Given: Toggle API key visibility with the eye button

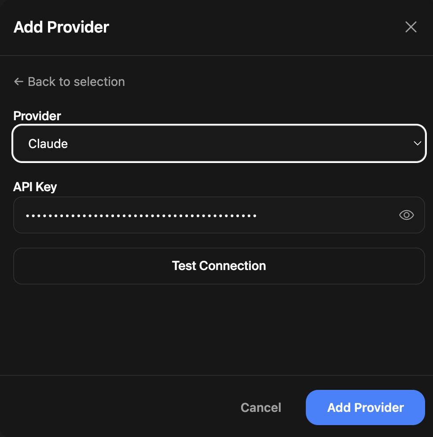Looking at the screenshot, I should (406, 215).
